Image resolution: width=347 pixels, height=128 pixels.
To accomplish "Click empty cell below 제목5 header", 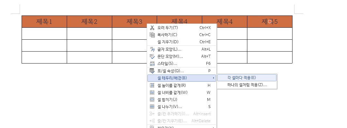I will tap(270, 34).
